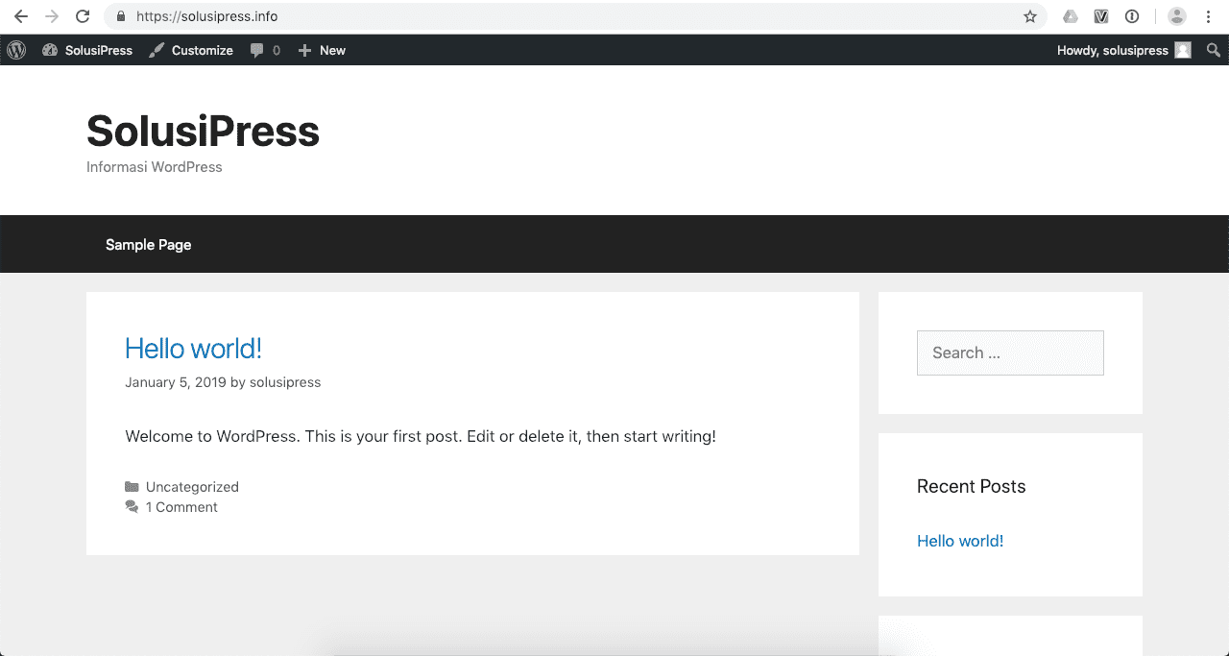
Task: Click the user avatar beside Howdy, solusipress
Action: click(x=1183, y=50)
